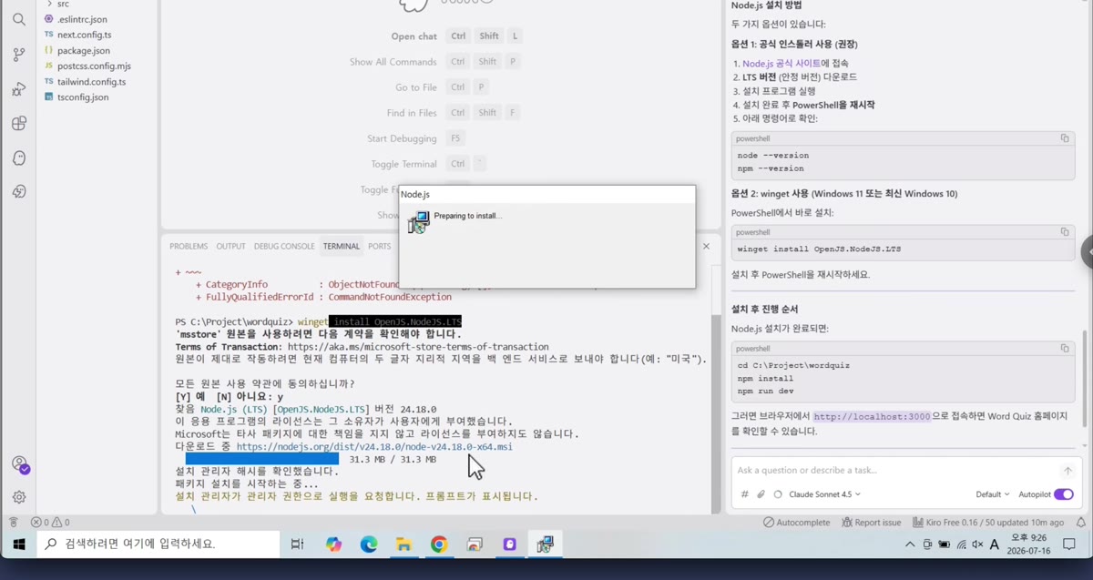The height and width of the screenshot is (580, 1093).
Task: Copy the winget install command block
Action: point(1064,232)
